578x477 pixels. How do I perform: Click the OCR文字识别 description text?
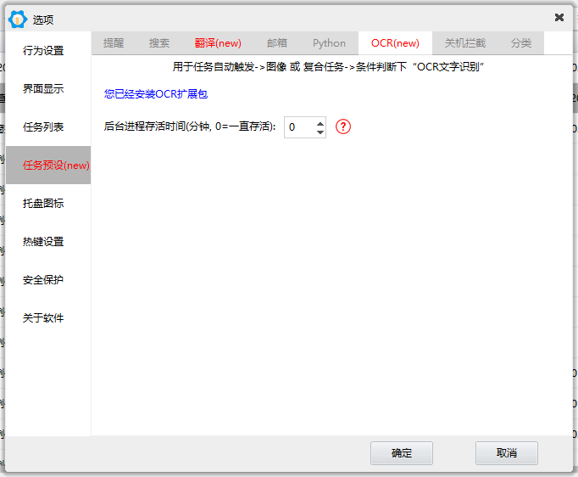coord(328,67)
